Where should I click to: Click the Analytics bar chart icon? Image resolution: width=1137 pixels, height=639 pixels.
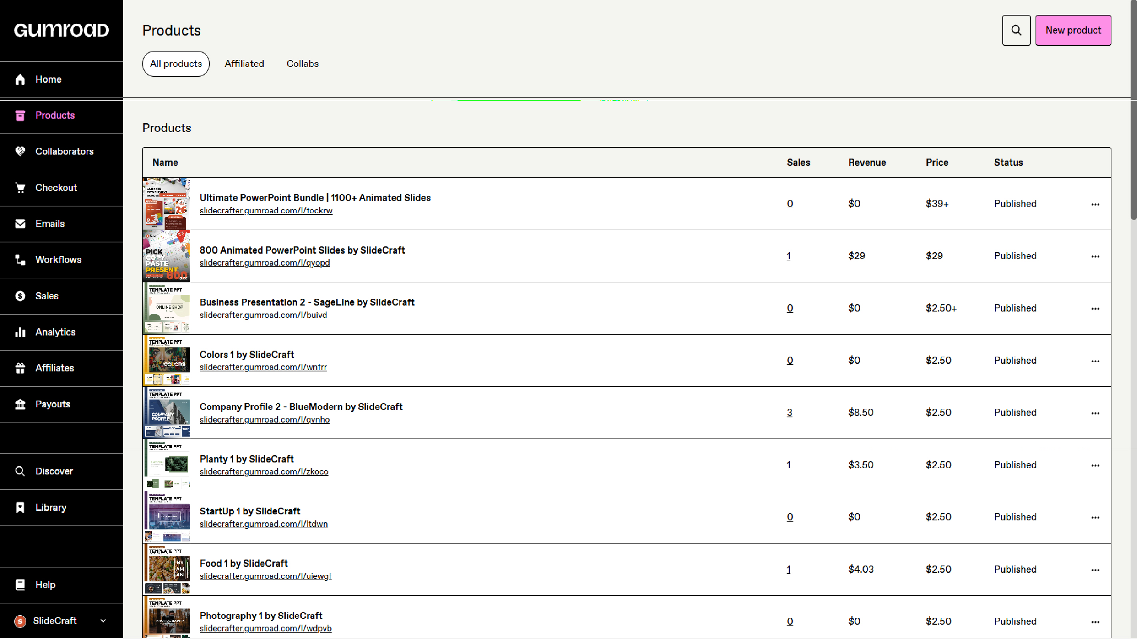coord(20,332)
